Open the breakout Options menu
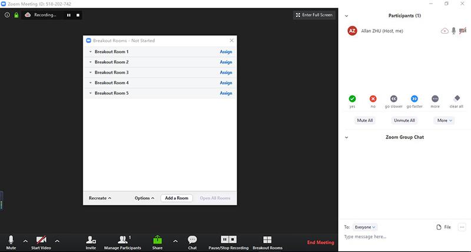This screenshot has width=471, height=252. (144, 198)
